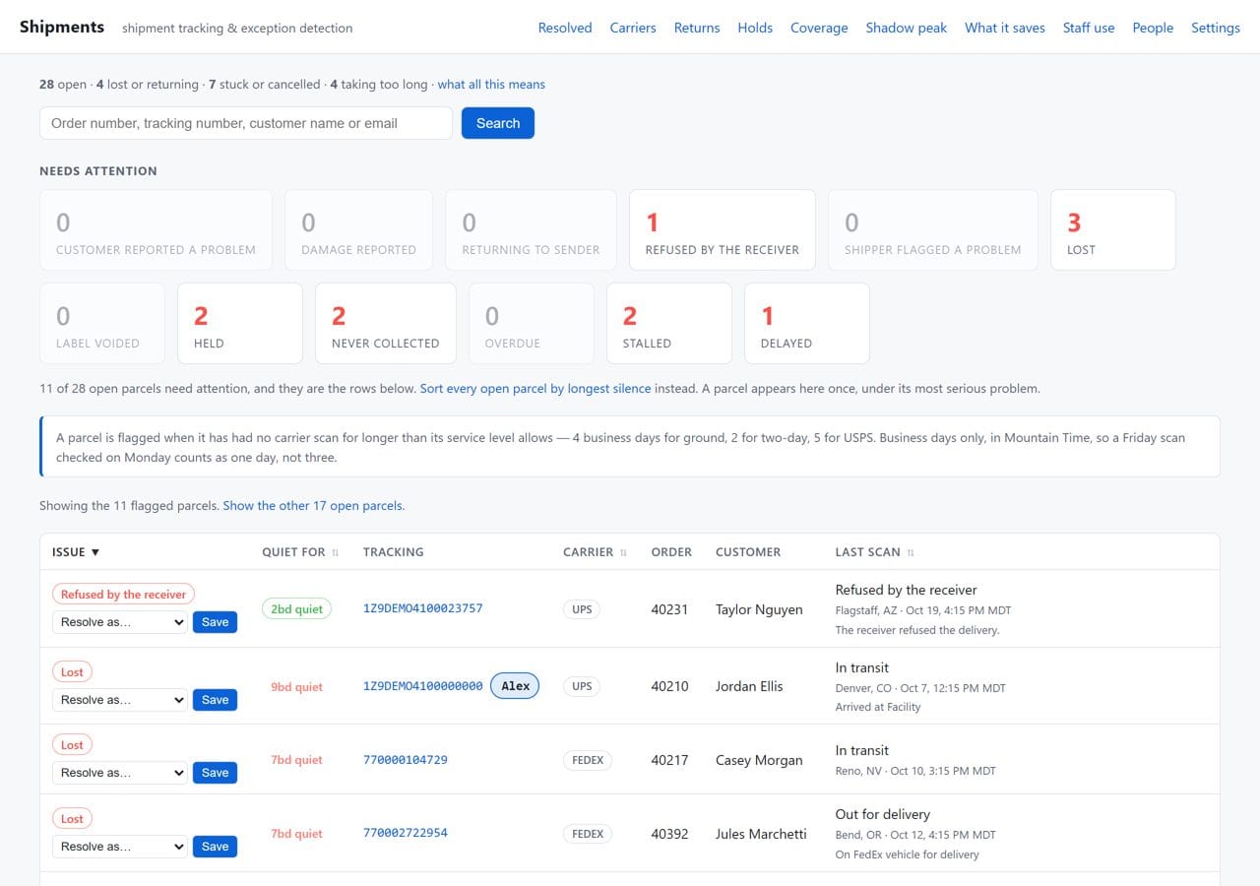
Task: Go to the Shadow peak page
Action: click(907, 28)
